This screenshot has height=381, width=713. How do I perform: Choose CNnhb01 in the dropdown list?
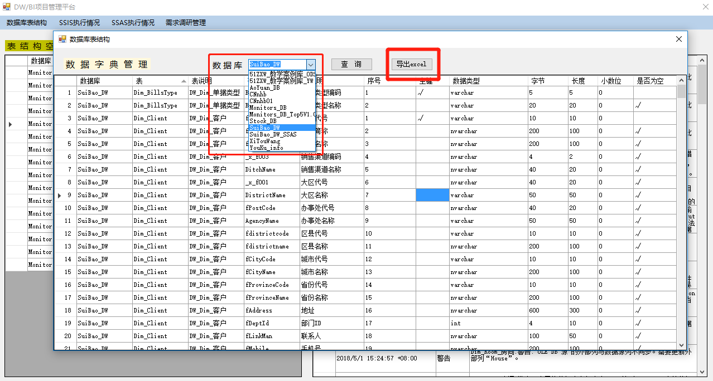point(282,101)
